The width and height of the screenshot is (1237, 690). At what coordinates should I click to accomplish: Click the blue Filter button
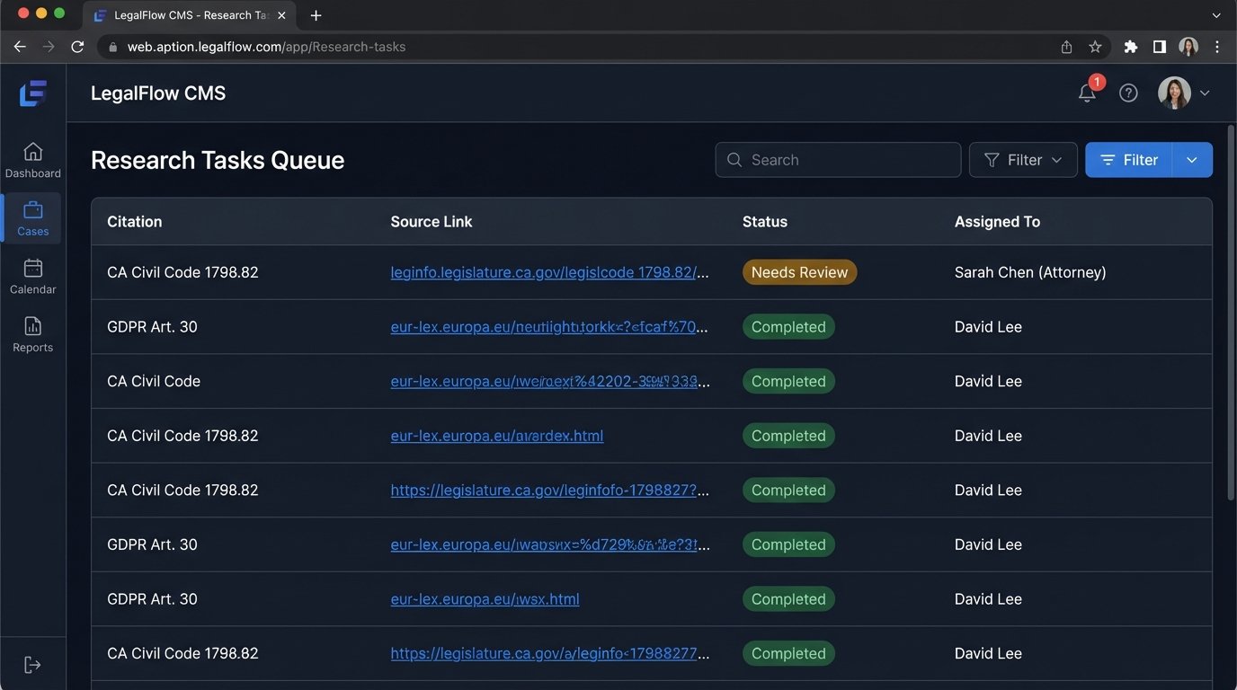pos(1128,160)
